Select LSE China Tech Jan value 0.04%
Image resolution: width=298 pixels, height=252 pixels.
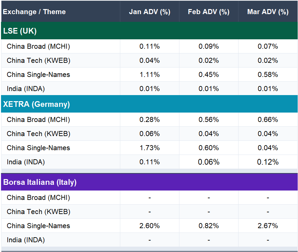tap(150, 60)
